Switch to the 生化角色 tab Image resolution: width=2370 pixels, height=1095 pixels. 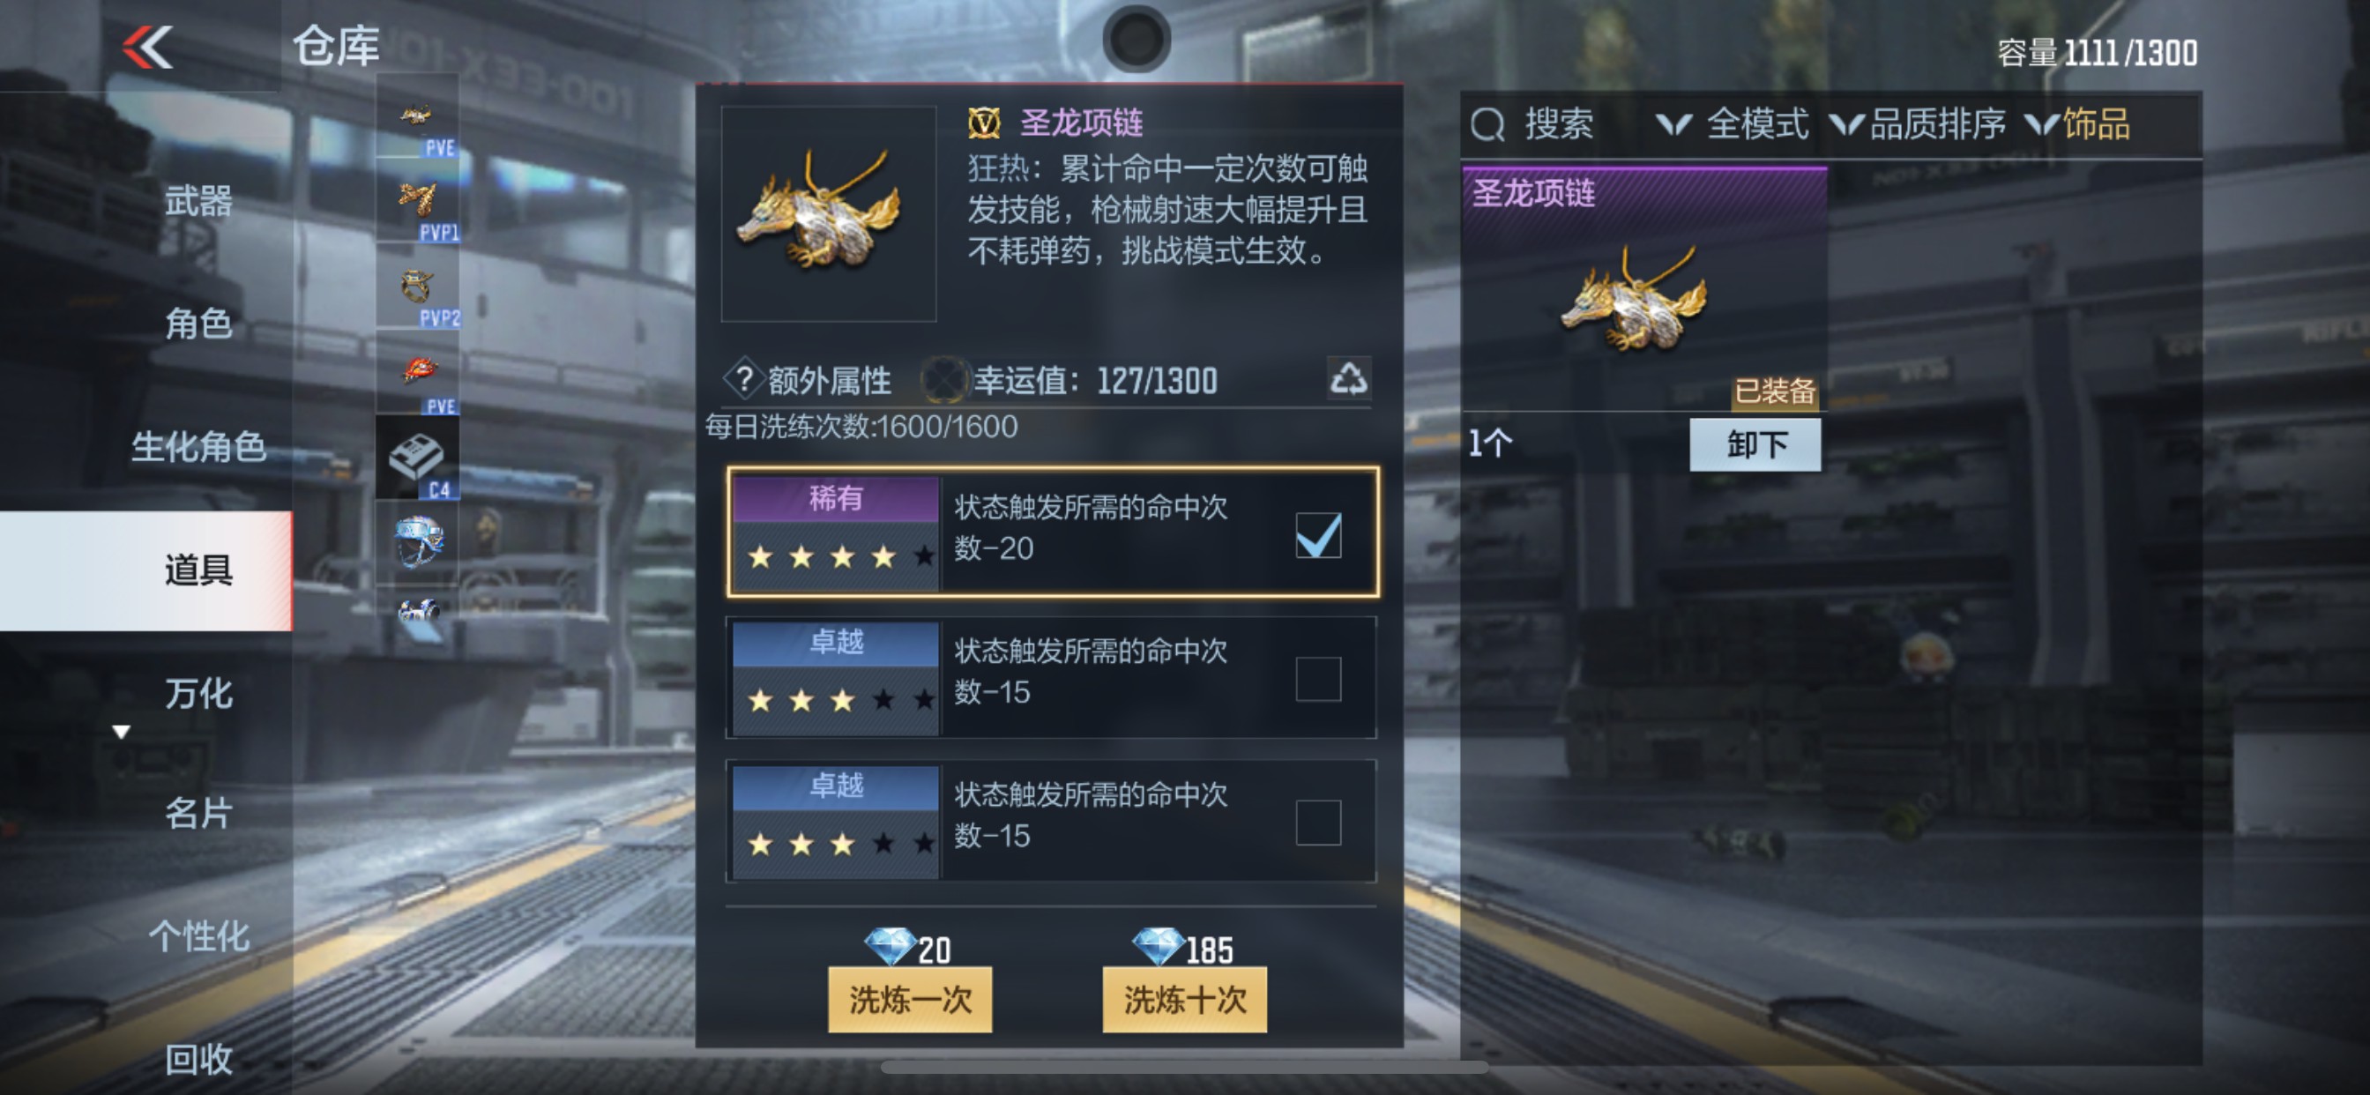point(197,446)
